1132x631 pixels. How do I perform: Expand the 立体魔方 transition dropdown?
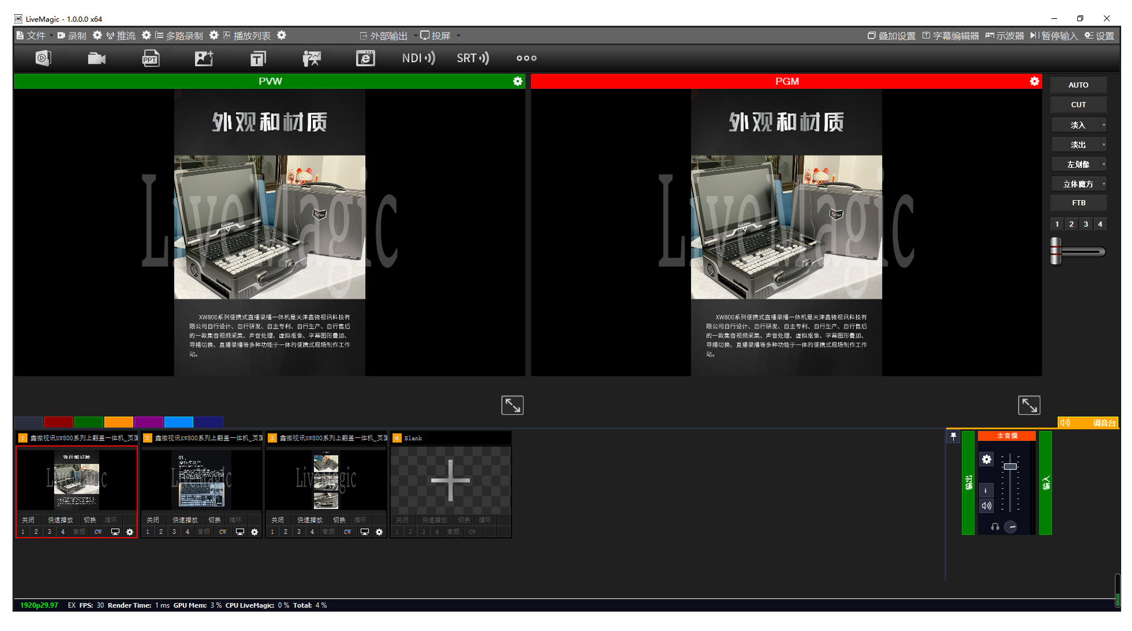1104,184
